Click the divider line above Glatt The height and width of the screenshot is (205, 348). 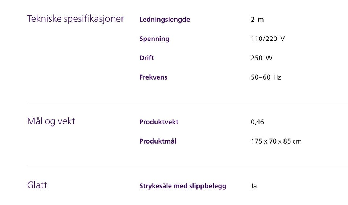point(187,166)
